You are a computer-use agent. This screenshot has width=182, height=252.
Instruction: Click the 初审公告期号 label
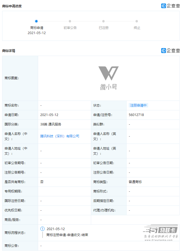click(15, 163)
